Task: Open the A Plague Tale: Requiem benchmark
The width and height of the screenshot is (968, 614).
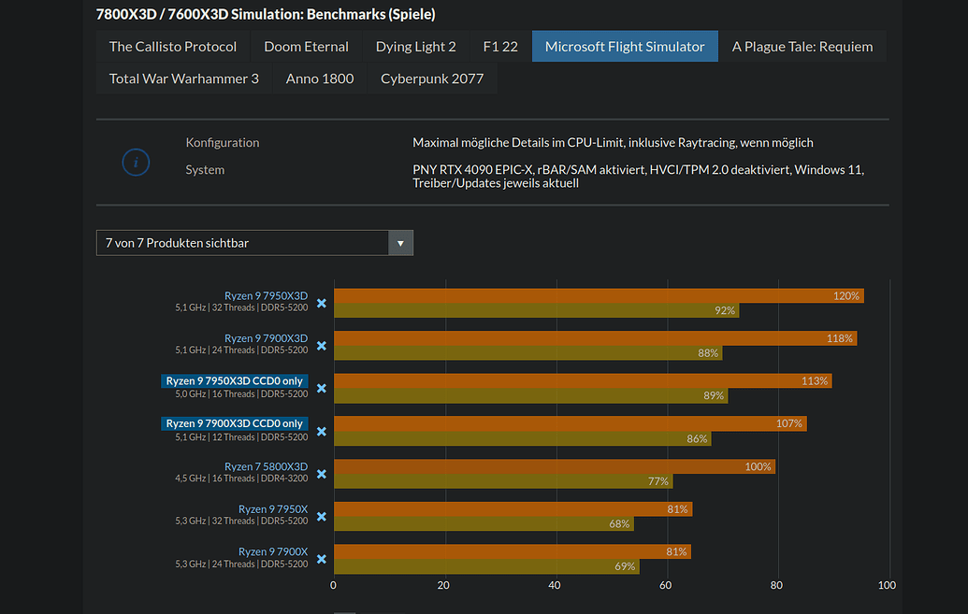Action: click(802, 45)
